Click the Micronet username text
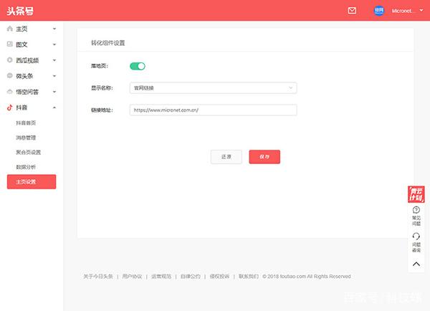430x311 pixels. pyautogui.click(x=402, y=11)
